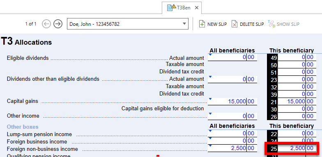Click the T3Ben tab warning document icon
Image resolution: width=322 pixels, height=157 pixels.
(x=172, y=7)
